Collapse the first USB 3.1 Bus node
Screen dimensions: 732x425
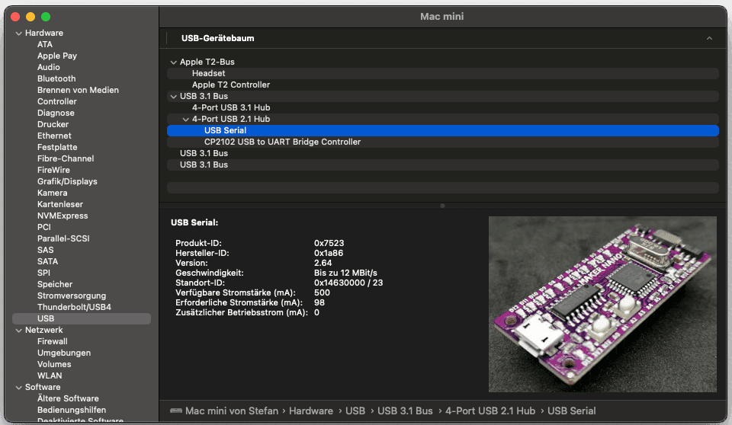pos(174,97)
